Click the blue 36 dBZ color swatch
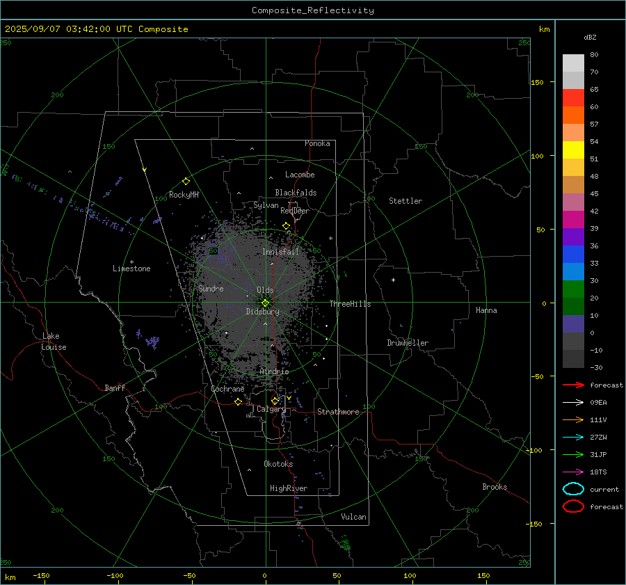The width and height of the screenshot is (626, 585). tap(573, 254)
